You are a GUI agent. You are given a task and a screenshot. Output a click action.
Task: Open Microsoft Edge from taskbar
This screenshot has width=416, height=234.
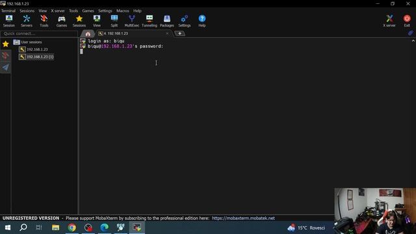click(104, 227)
